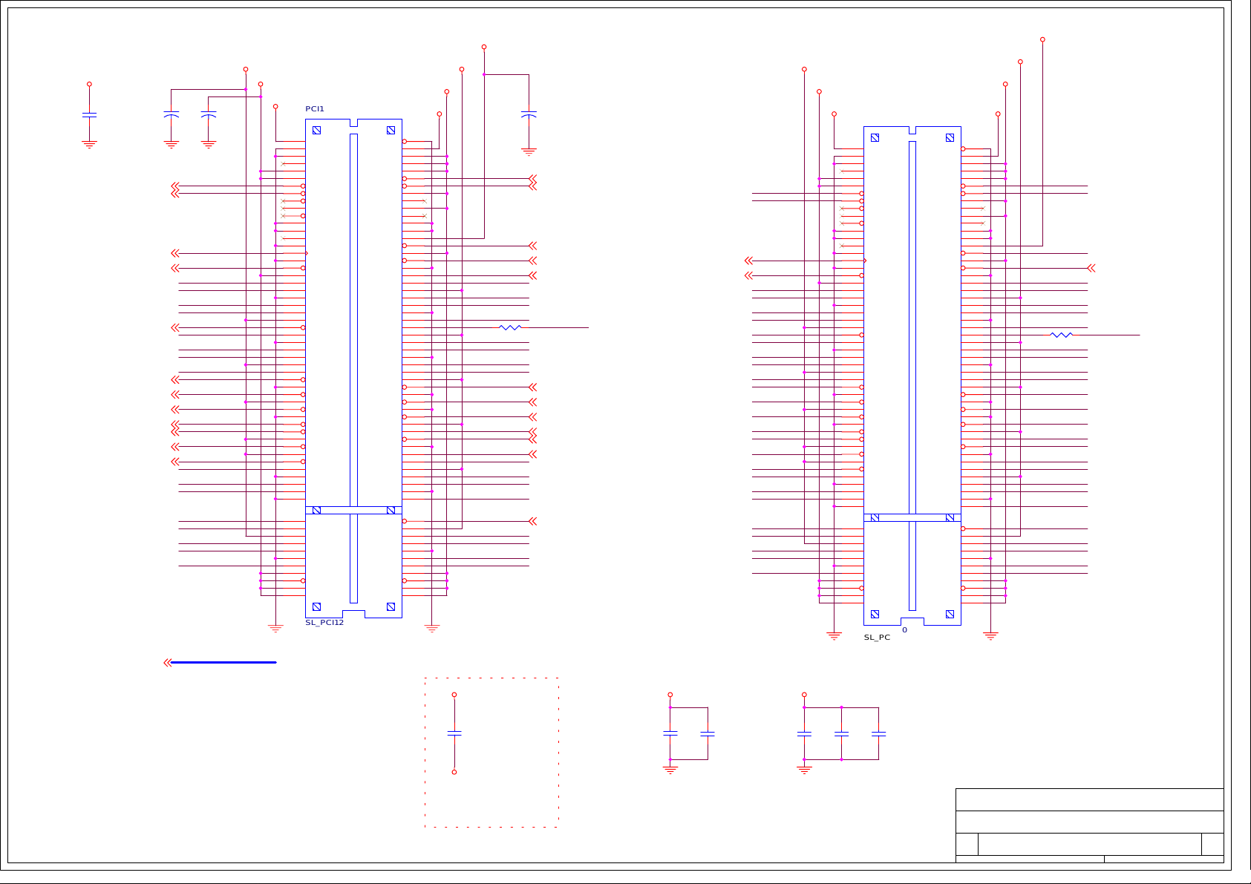
Task: Select polarized capacitor right of PCI1 connector
Action: click(x=529, y=115)
